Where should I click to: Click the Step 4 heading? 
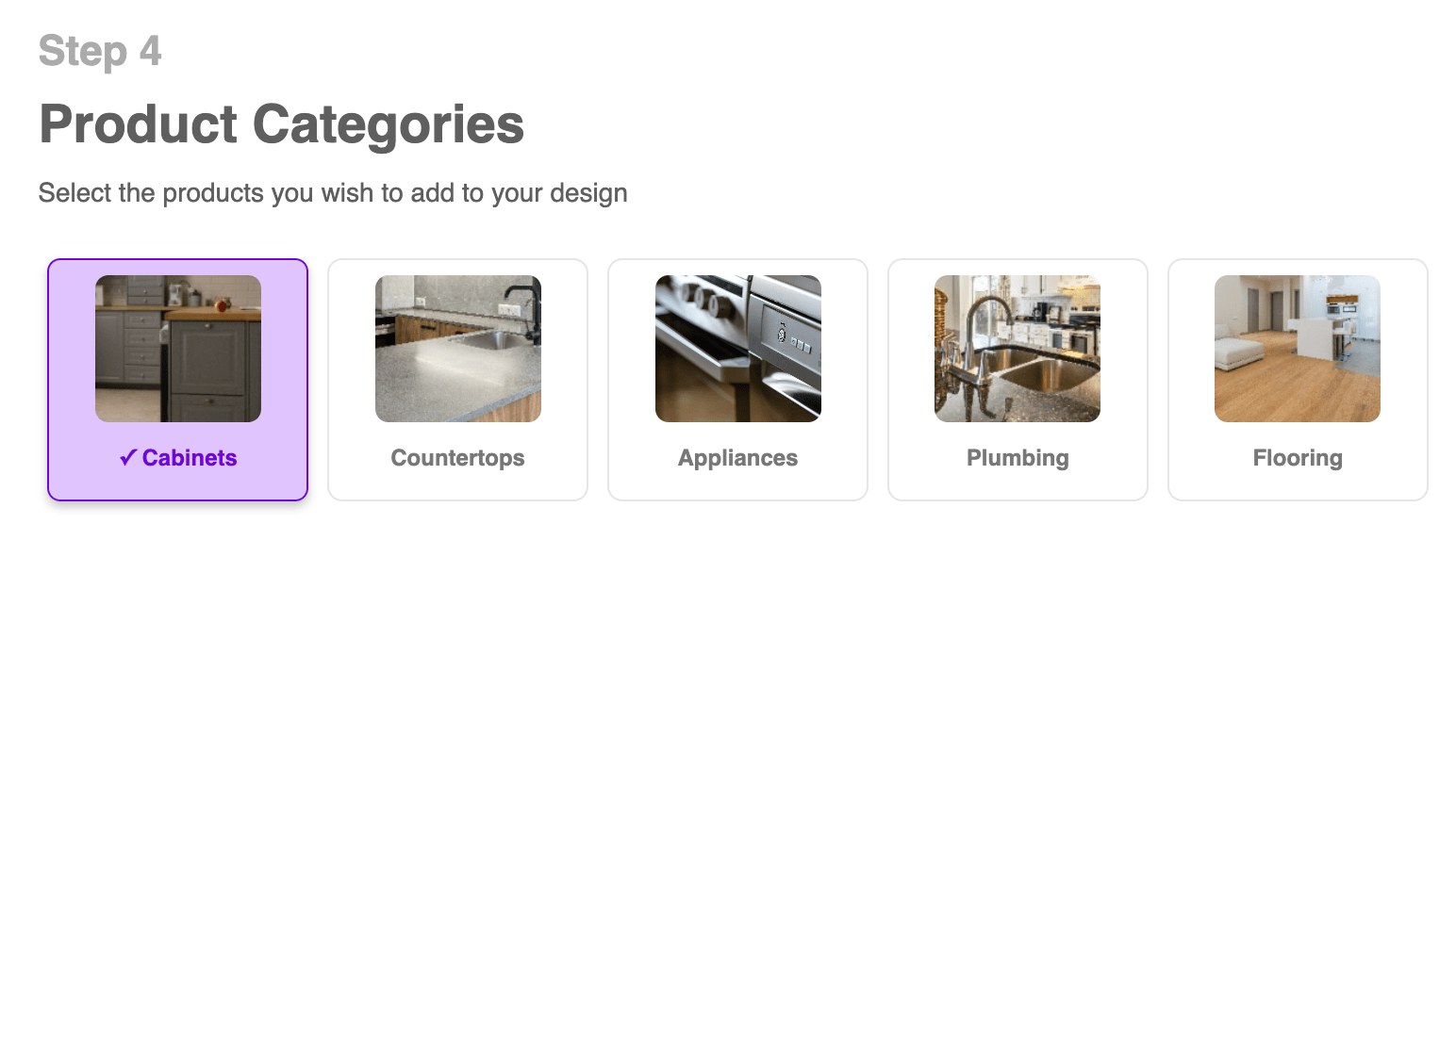[100, 51]
